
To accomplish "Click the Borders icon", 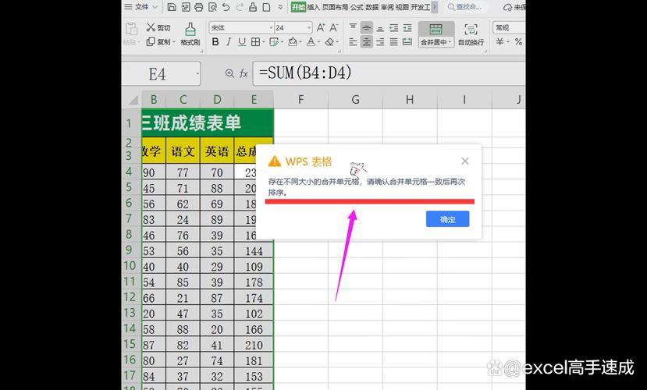I will [255, 41].
